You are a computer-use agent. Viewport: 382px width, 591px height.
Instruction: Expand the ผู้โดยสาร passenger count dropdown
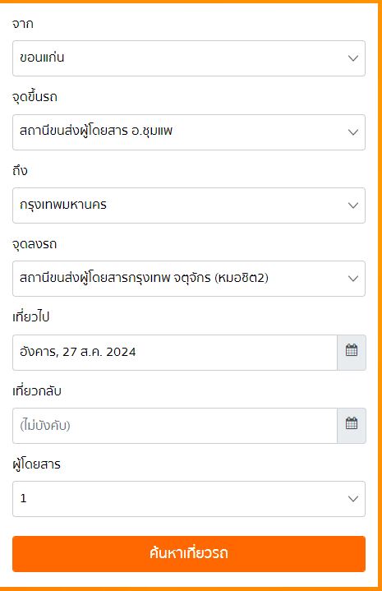(189, 499)
